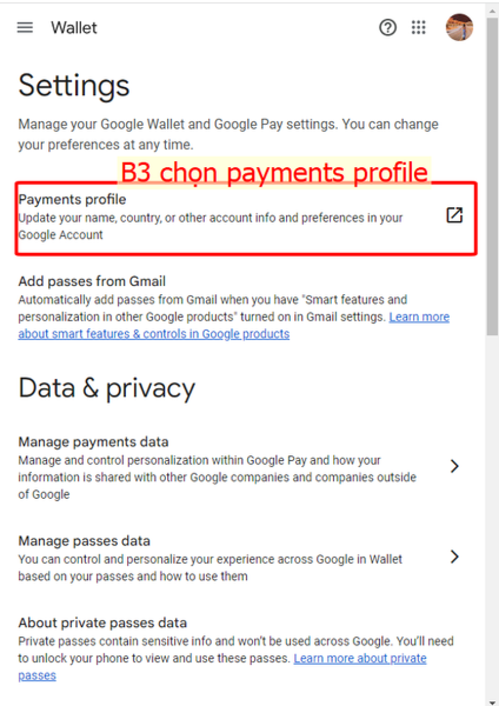Viewport: 499px width, 706px height.
Task: Open the account profile avatar
Action: [459, 27]
